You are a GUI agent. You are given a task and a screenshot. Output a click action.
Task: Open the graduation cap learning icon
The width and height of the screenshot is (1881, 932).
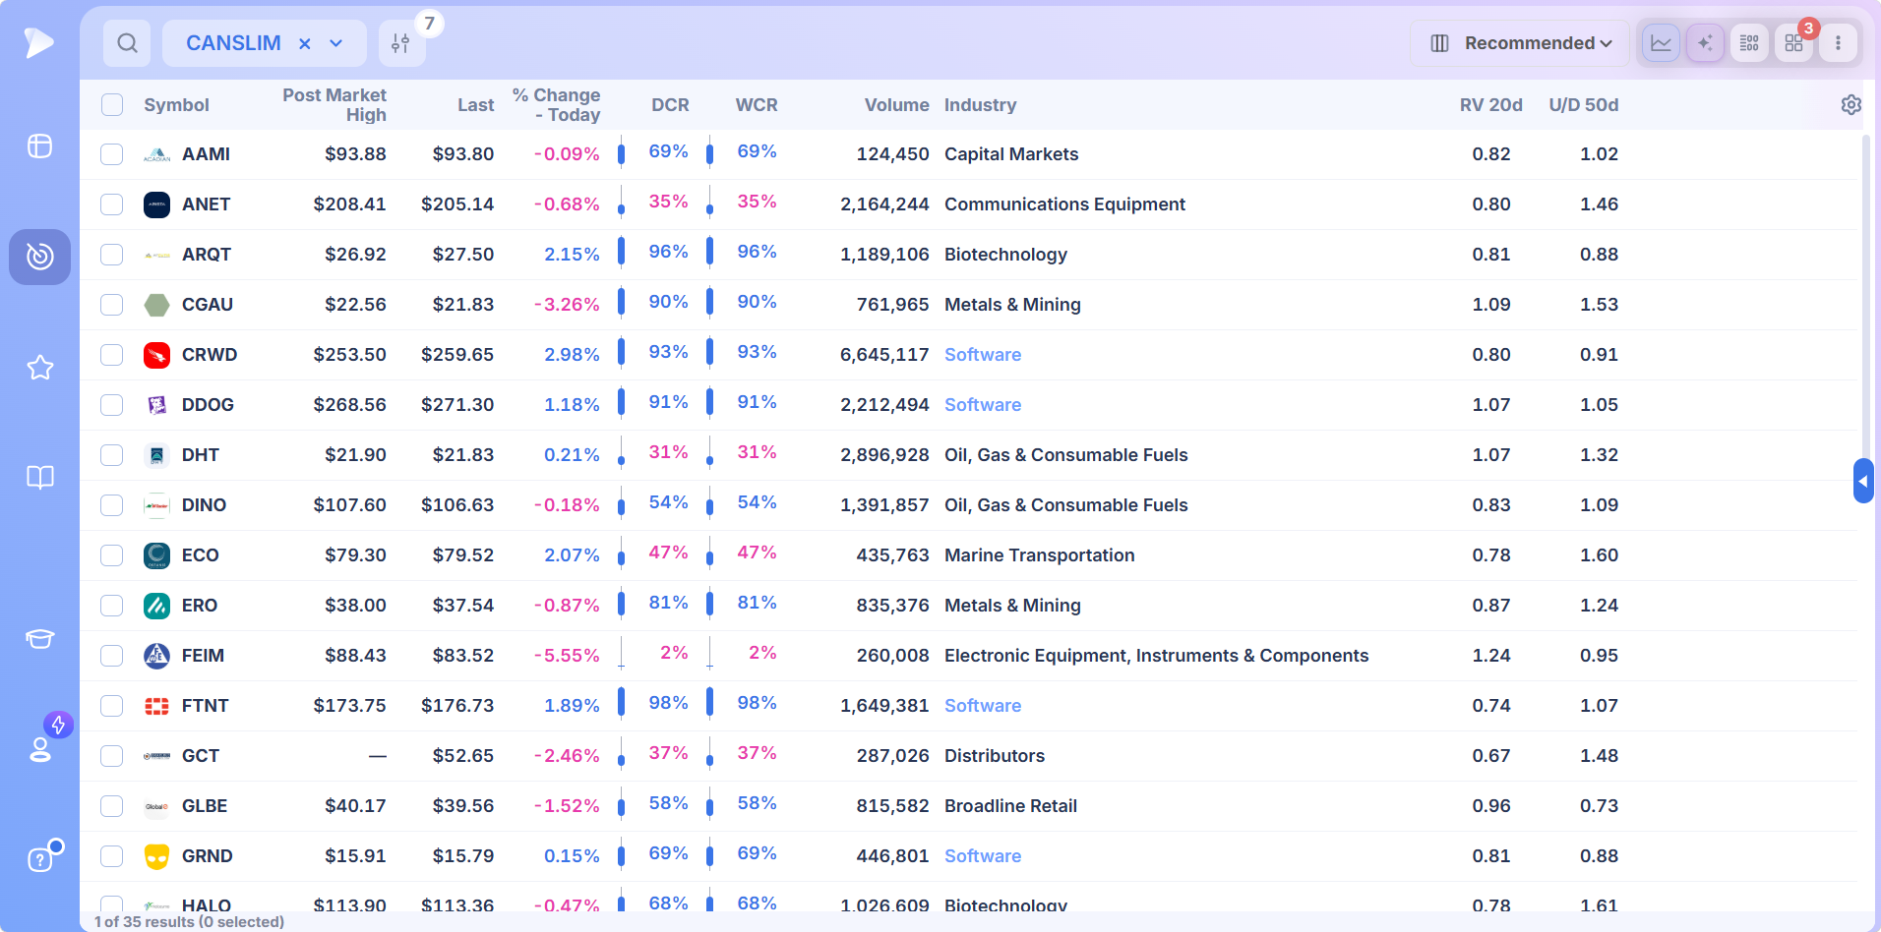(x=39, y=639)
